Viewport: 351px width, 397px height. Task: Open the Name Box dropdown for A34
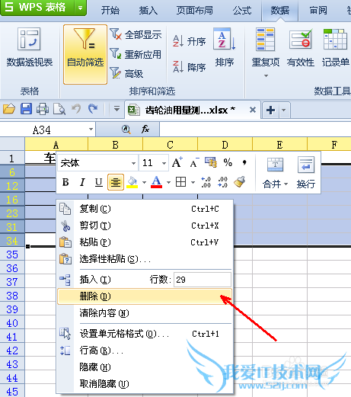click(x=91, y=130)
